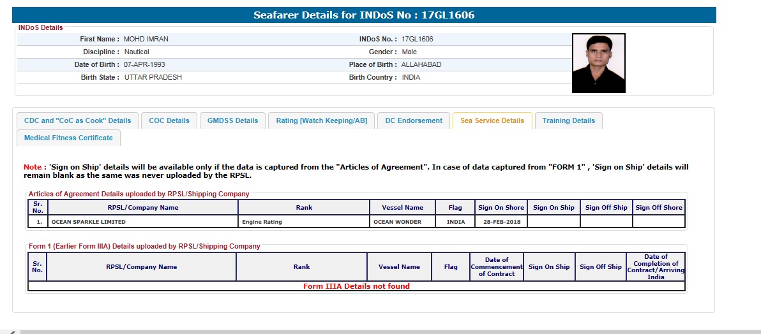Click the Sign On Shore date 28-FEB-2018

tap(501, 222)
